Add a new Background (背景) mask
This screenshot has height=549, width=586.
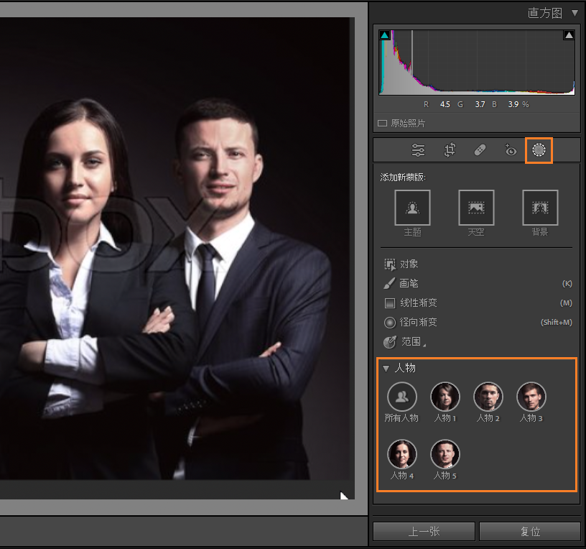click(540, 208)
